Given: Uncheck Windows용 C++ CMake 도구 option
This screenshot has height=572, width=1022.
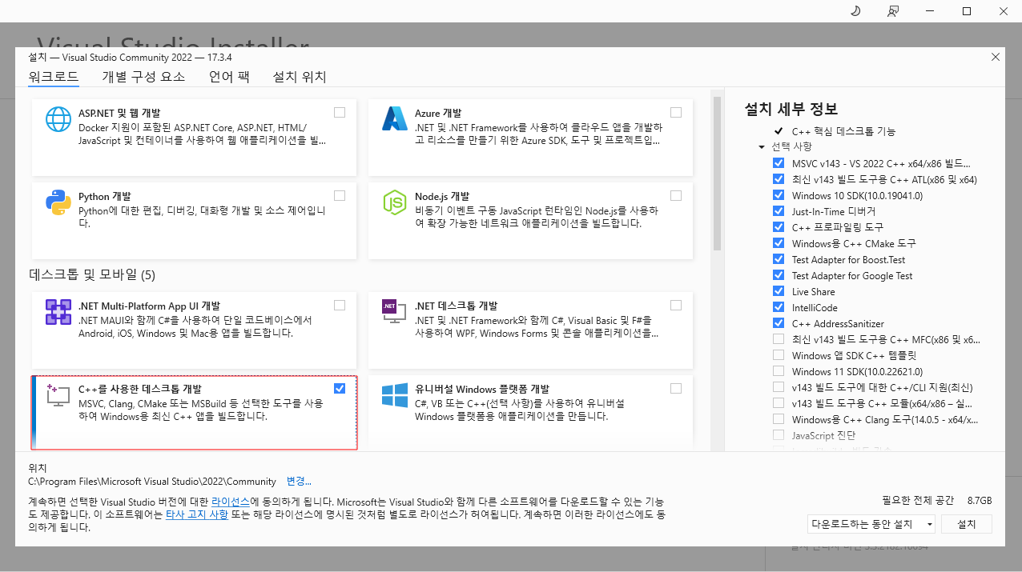Looking at the screenshot, I should click(x=779, y=243).
